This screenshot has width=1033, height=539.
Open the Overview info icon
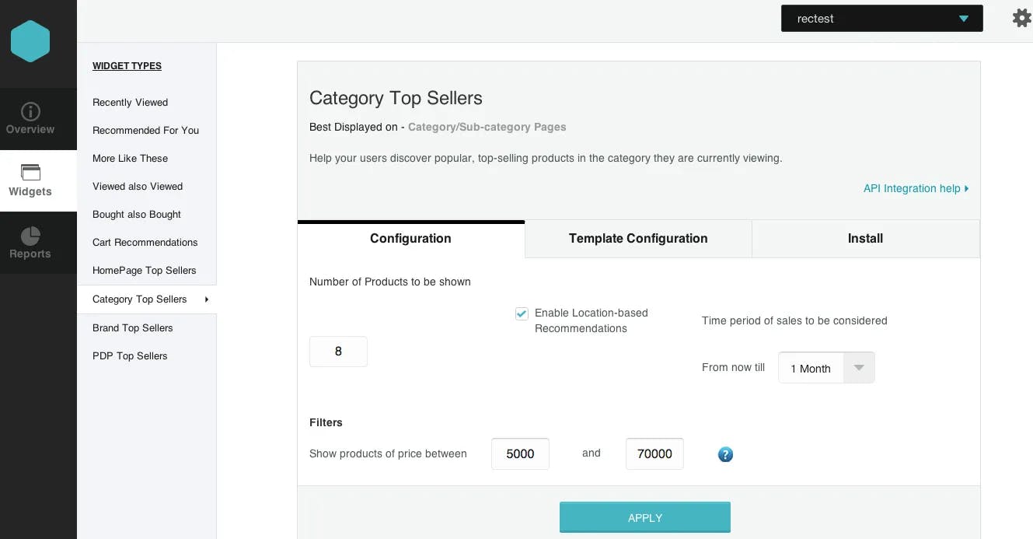point(30,111)
